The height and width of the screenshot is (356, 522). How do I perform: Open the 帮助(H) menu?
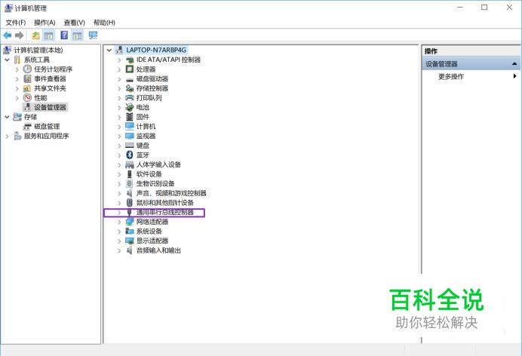[104, 23]
